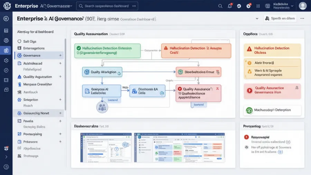Click the warning triangle on red Hallucination Detection node
The image size is (311, 175).
(x=166, y=48)
